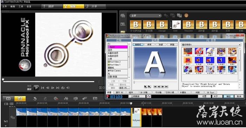Viewport: 246px width, 128px height.
Task: Open the record/capture option film-reel icon
Action: pos(56,98)
